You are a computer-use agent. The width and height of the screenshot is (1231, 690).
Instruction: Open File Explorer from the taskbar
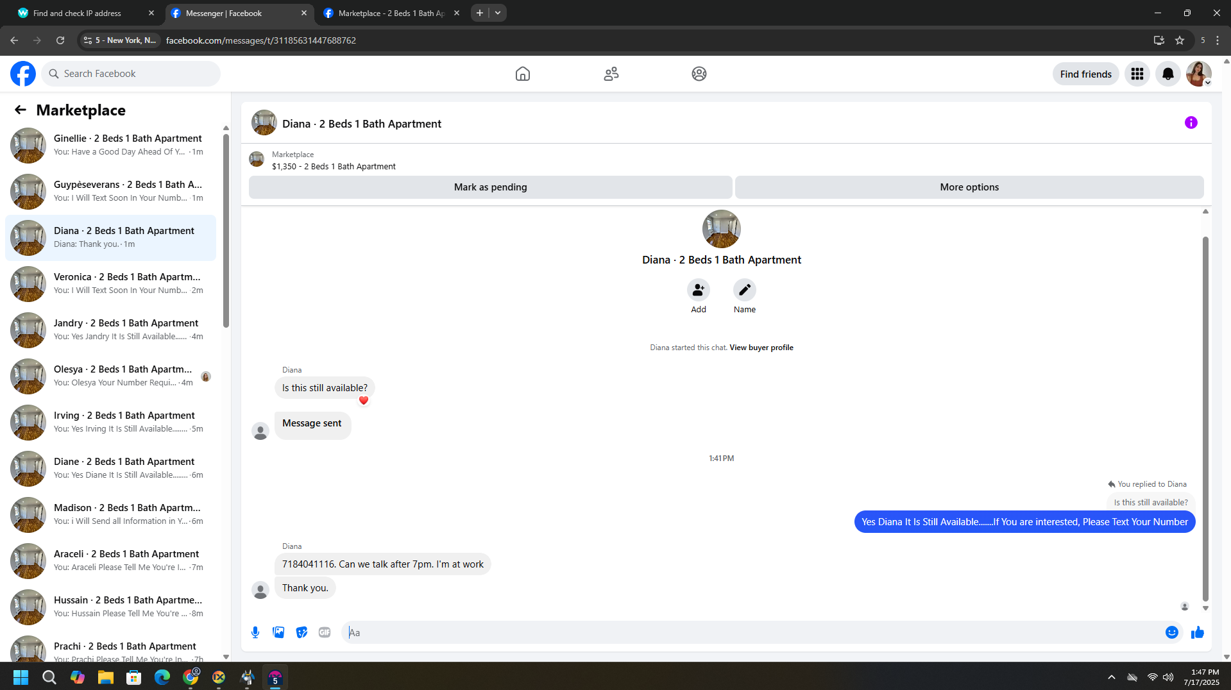(x=106, y=677)
